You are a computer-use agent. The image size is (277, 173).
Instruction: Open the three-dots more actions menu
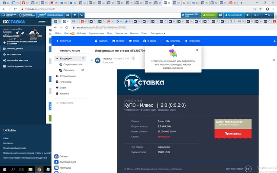pyautogui.click(x=161, y=41)
